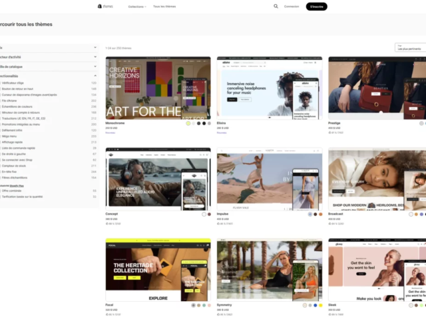Viewport: 426px width, 319px height.
Task: Click the Concept theme title
Action: pos(112,214)
